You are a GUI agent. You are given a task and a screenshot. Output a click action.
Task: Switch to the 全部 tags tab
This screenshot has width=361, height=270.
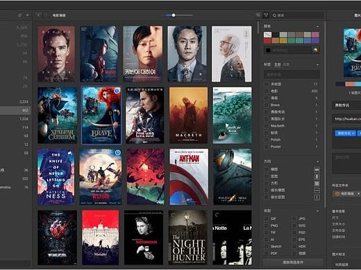(278, 64)
